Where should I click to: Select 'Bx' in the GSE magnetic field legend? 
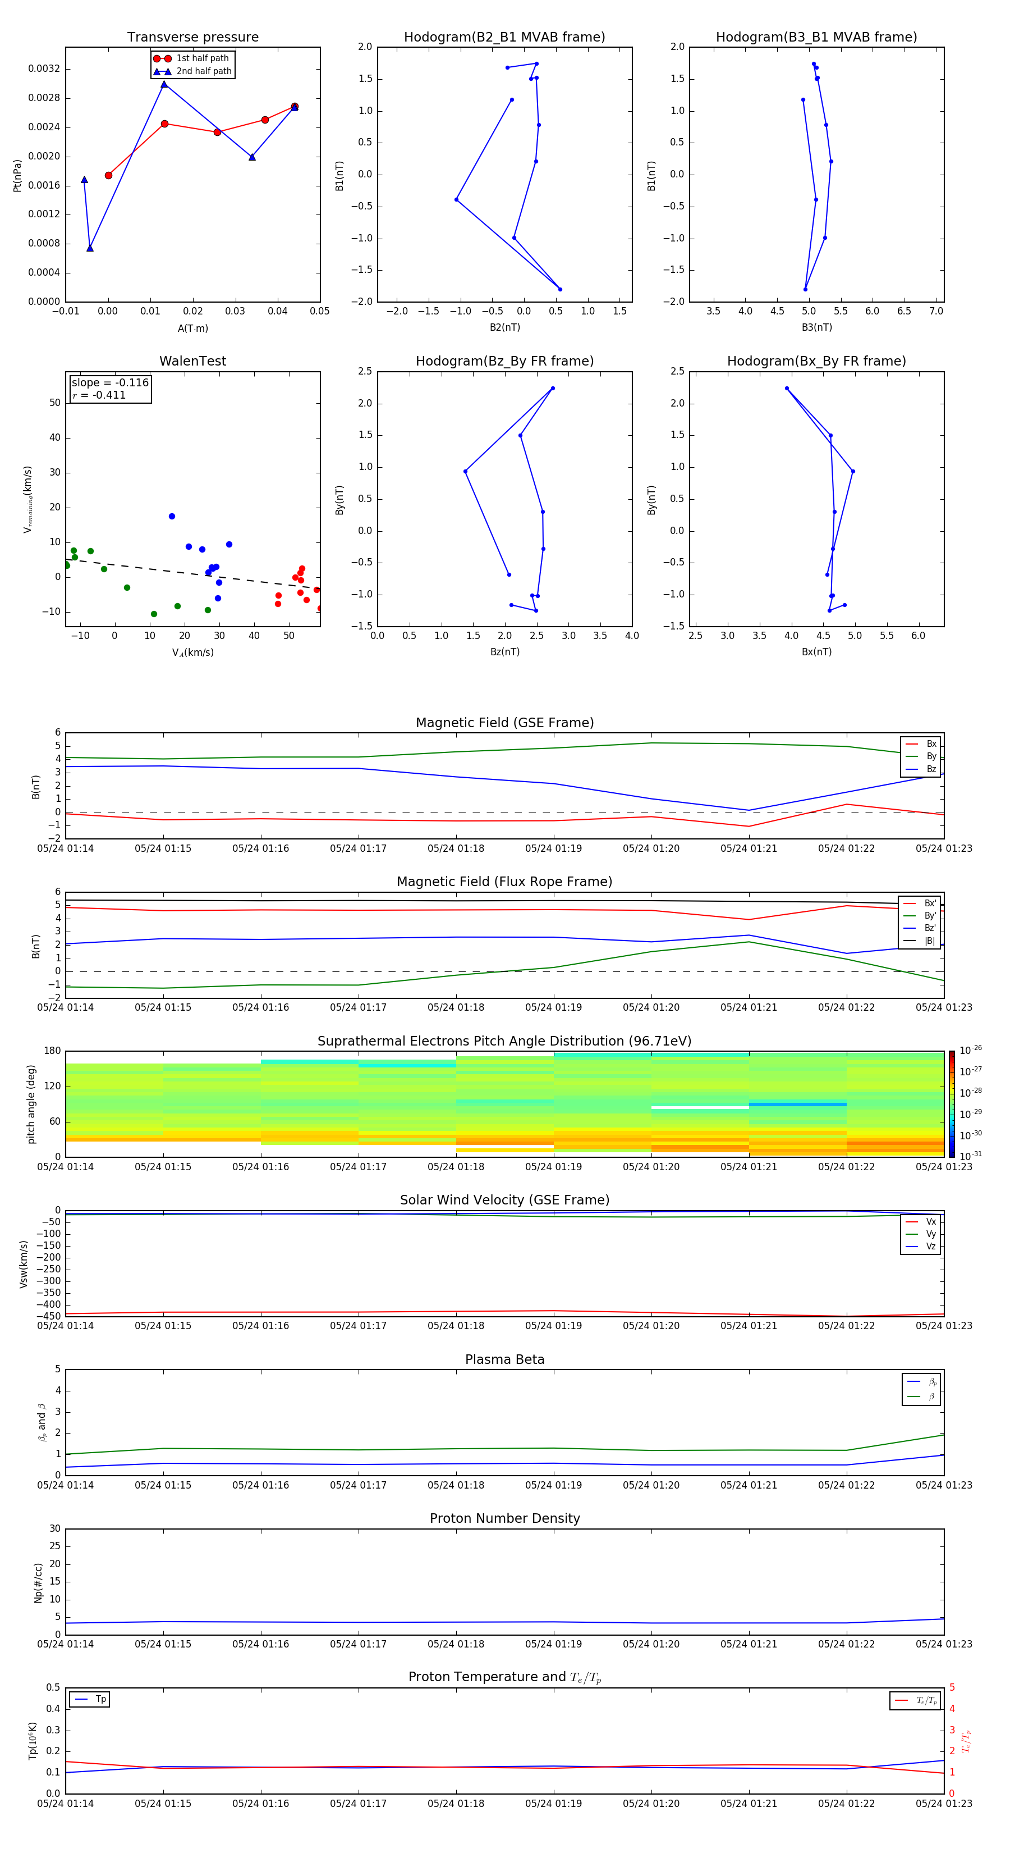tap(921, 744)
